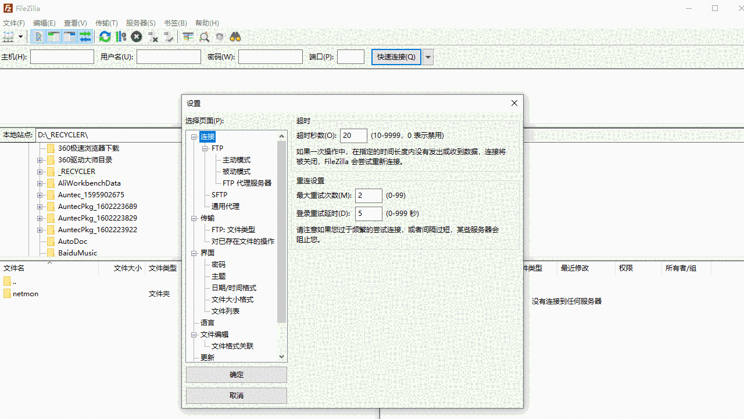The image size is (744, 419).
Task: Refresh the file and folder lists
Action: coord(105,37)
